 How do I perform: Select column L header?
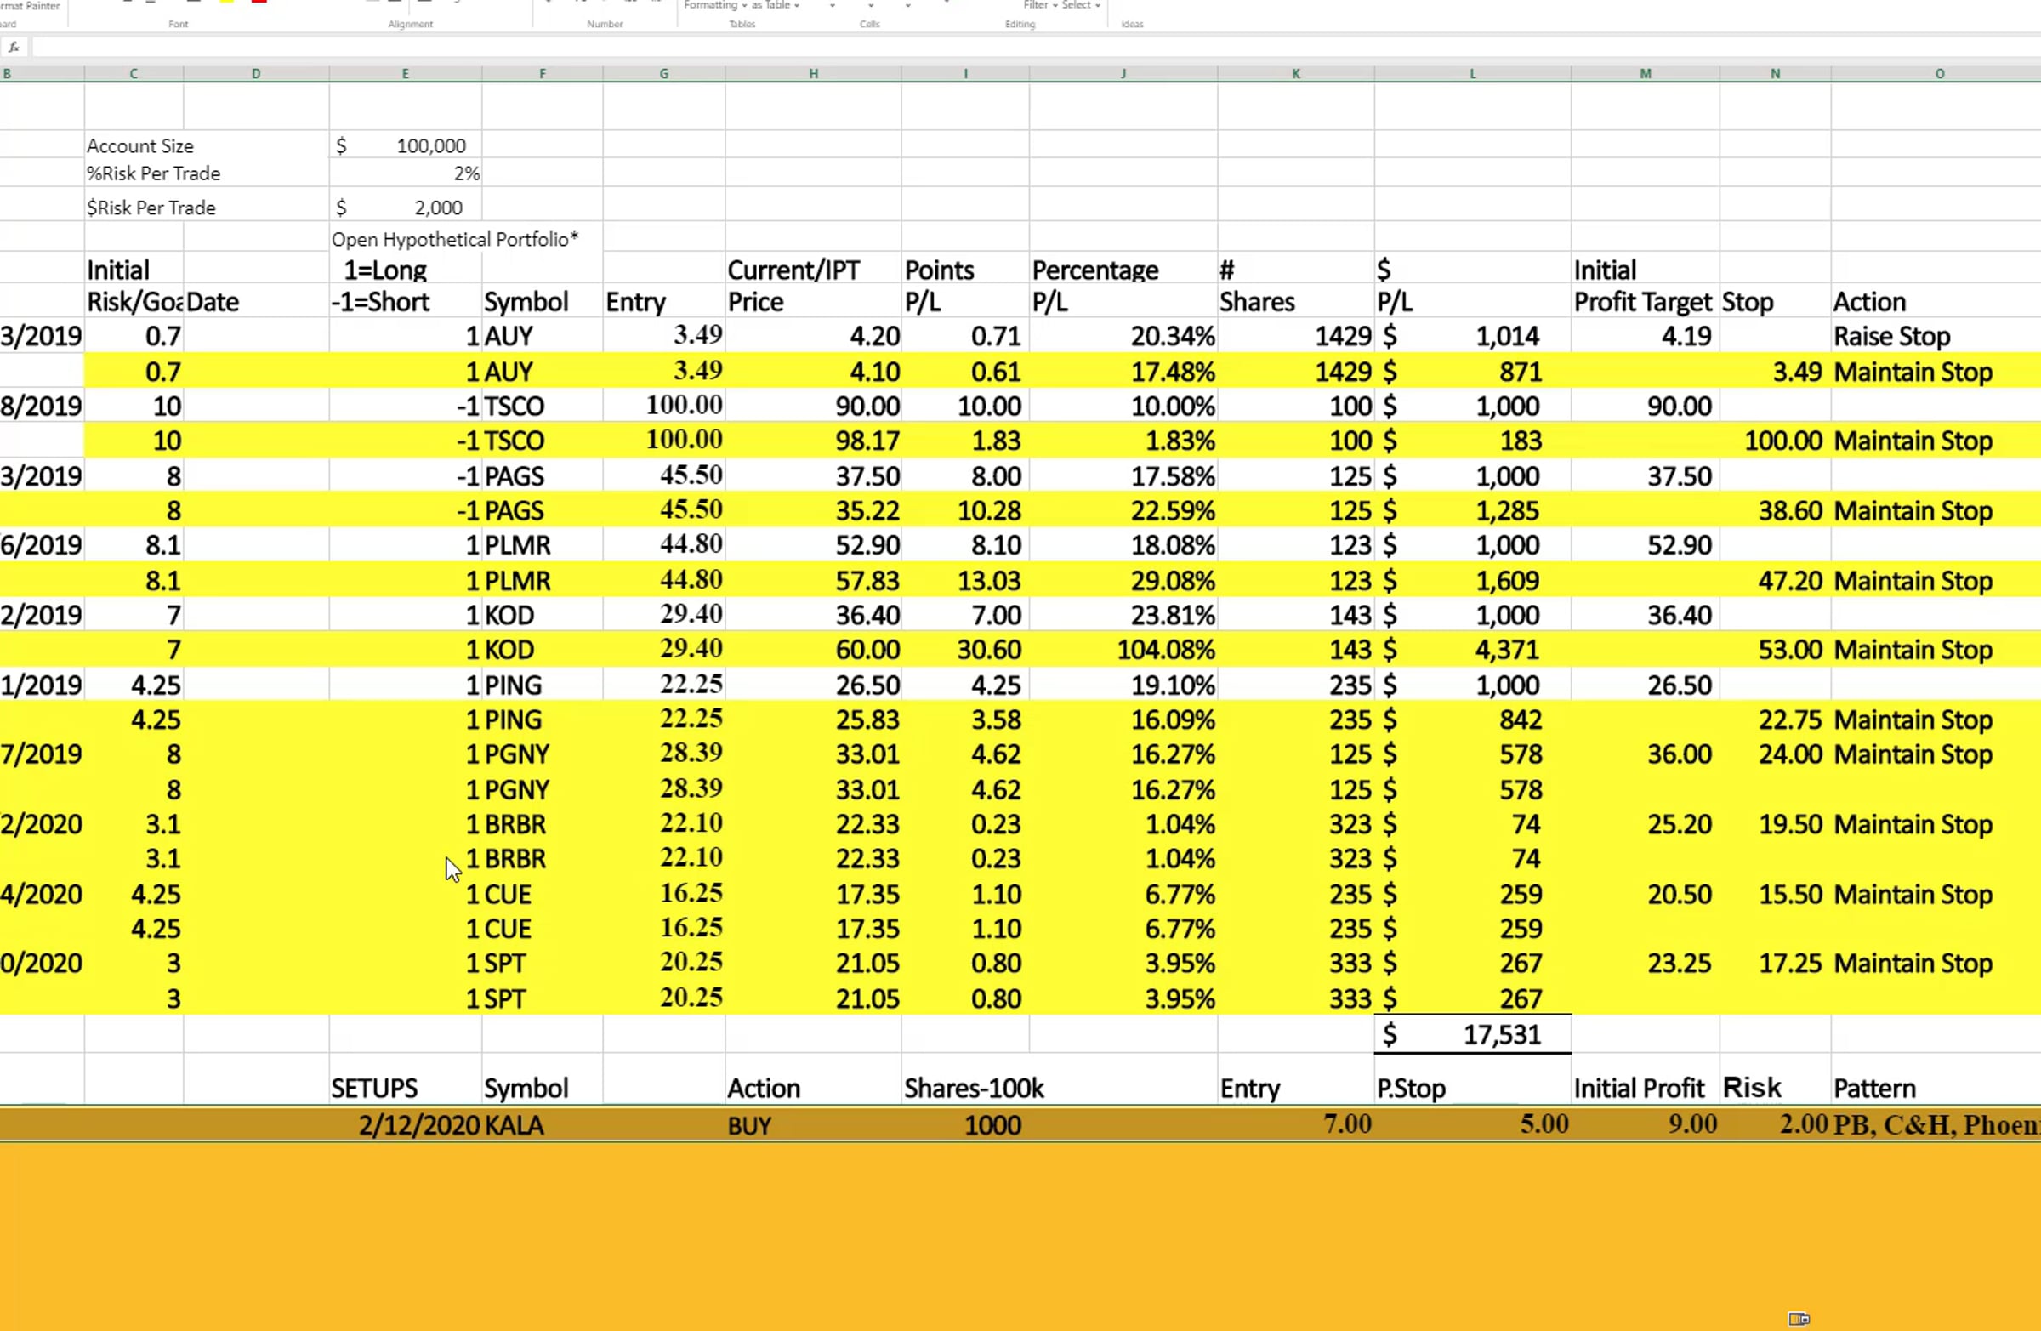(1472, 74)
